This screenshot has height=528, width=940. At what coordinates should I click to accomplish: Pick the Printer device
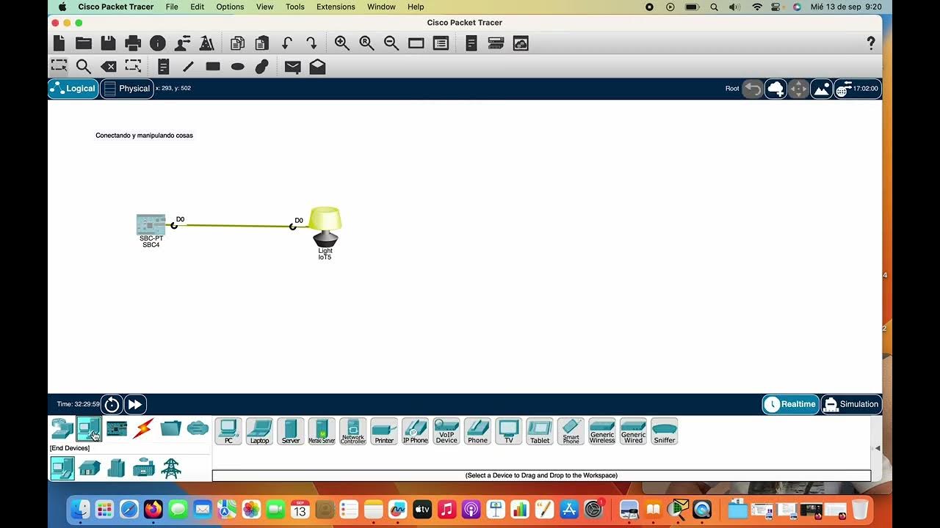pyautogui.click(x=384, y=431)
